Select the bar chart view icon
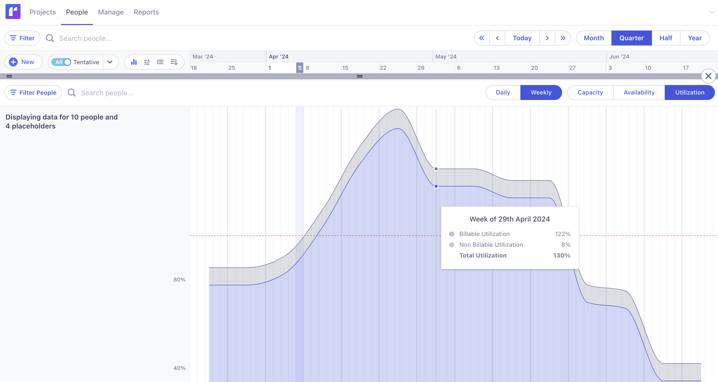718x382 pixels. [134, 62]
